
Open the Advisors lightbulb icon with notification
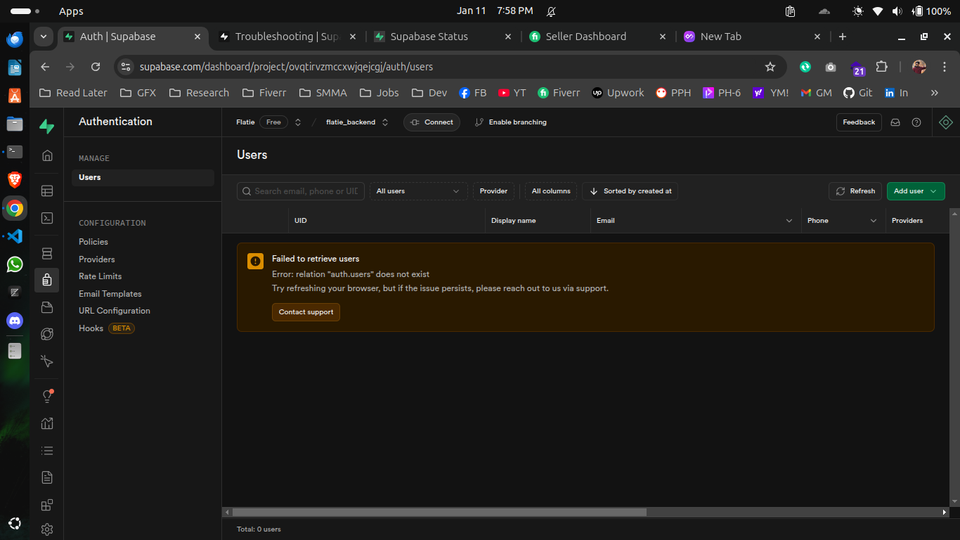click(x=46, y=396)
